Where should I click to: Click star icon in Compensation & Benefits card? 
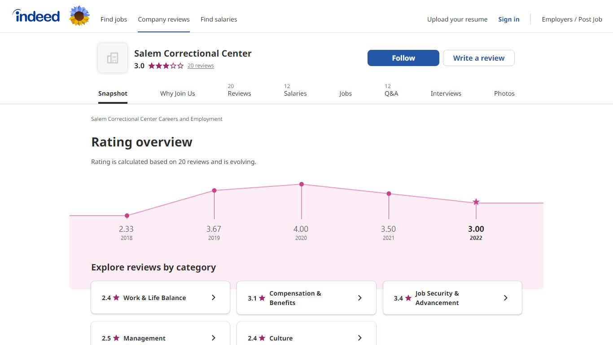262,298
